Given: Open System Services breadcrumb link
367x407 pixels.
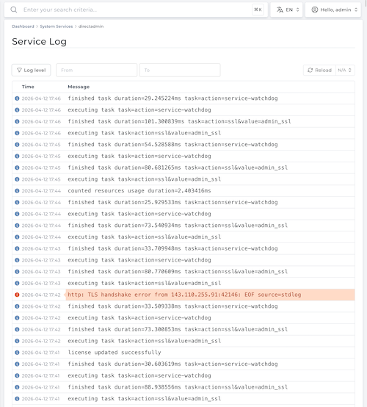Looking at the screenshot, I should [57, 26].
